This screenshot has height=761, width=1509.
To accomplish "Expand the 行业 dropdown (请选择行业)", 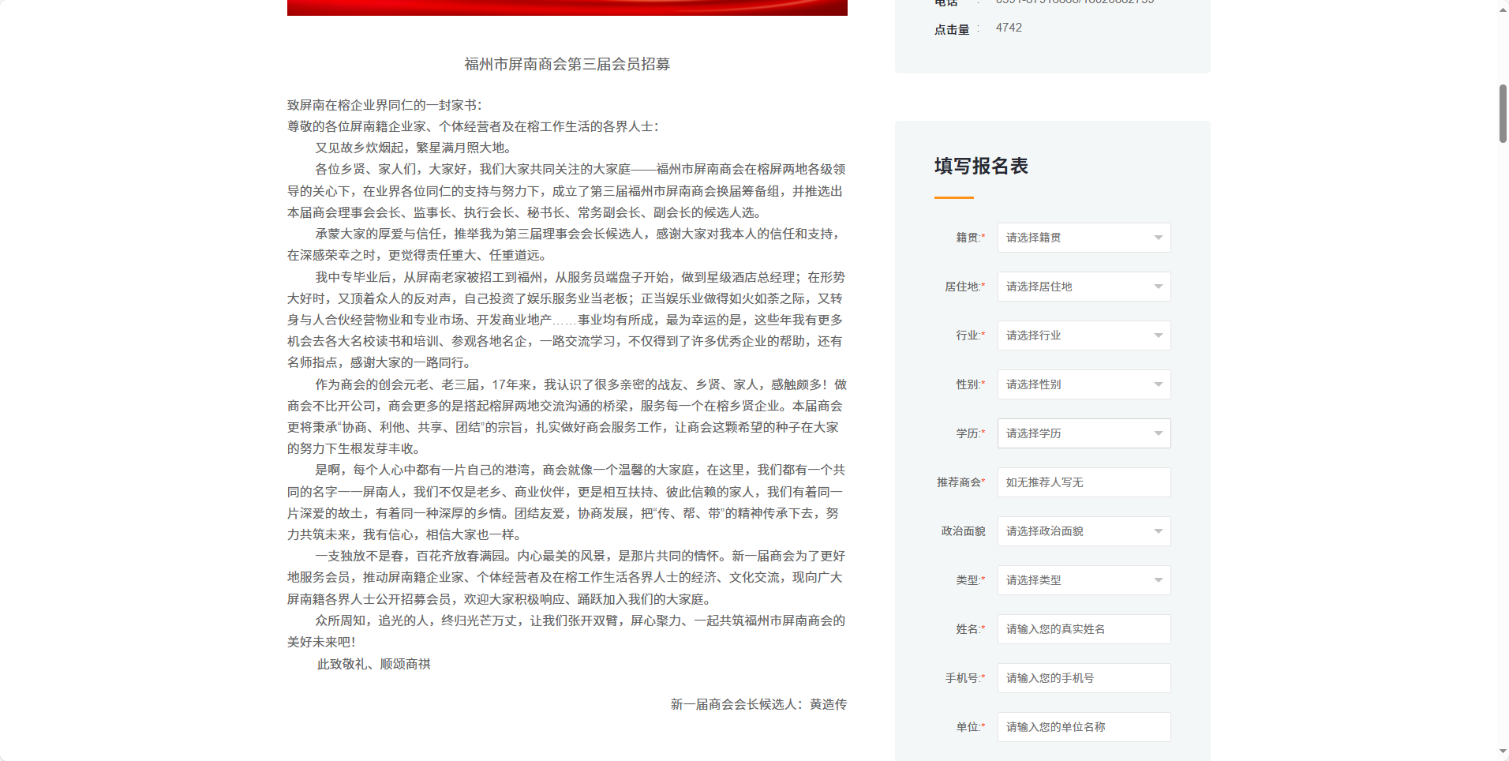I will coord(1084,336).
